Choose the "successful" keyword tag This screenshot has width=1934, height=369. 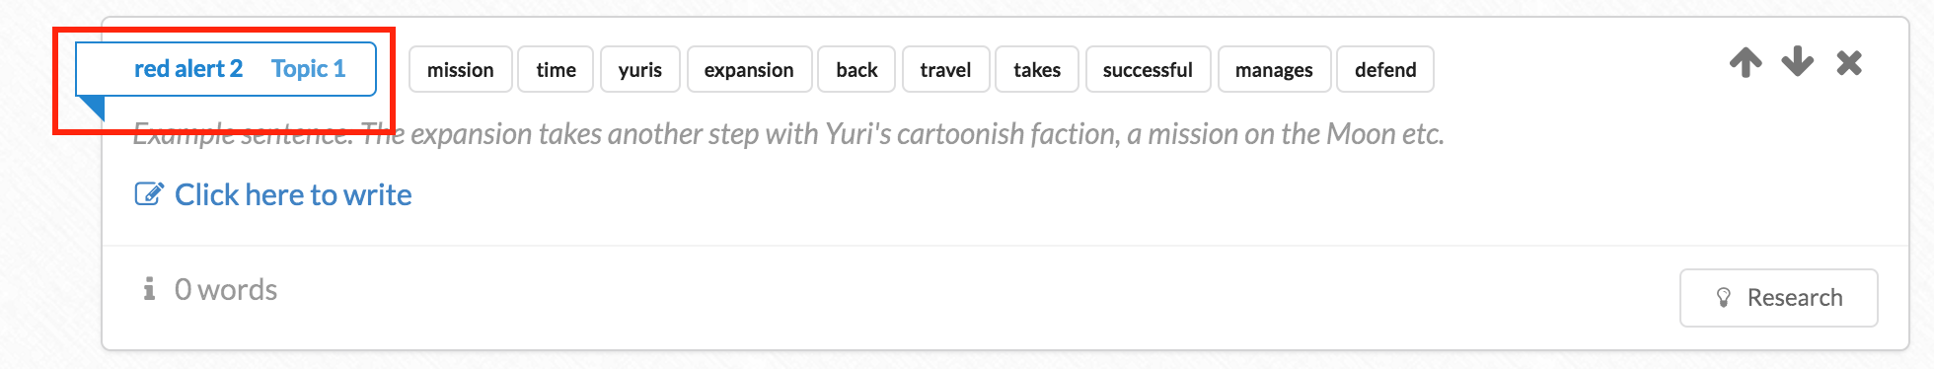coord(1148,69)
